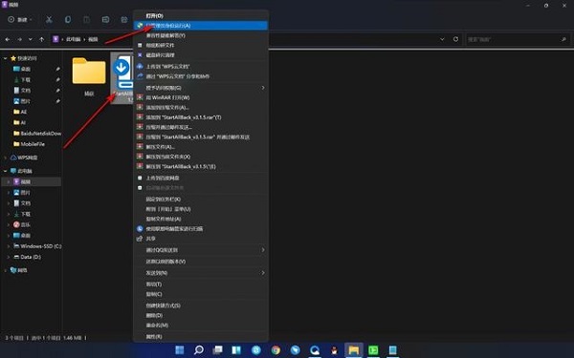
Task: Select music (音乐) under This PC
Action: [x=22, y=224]
